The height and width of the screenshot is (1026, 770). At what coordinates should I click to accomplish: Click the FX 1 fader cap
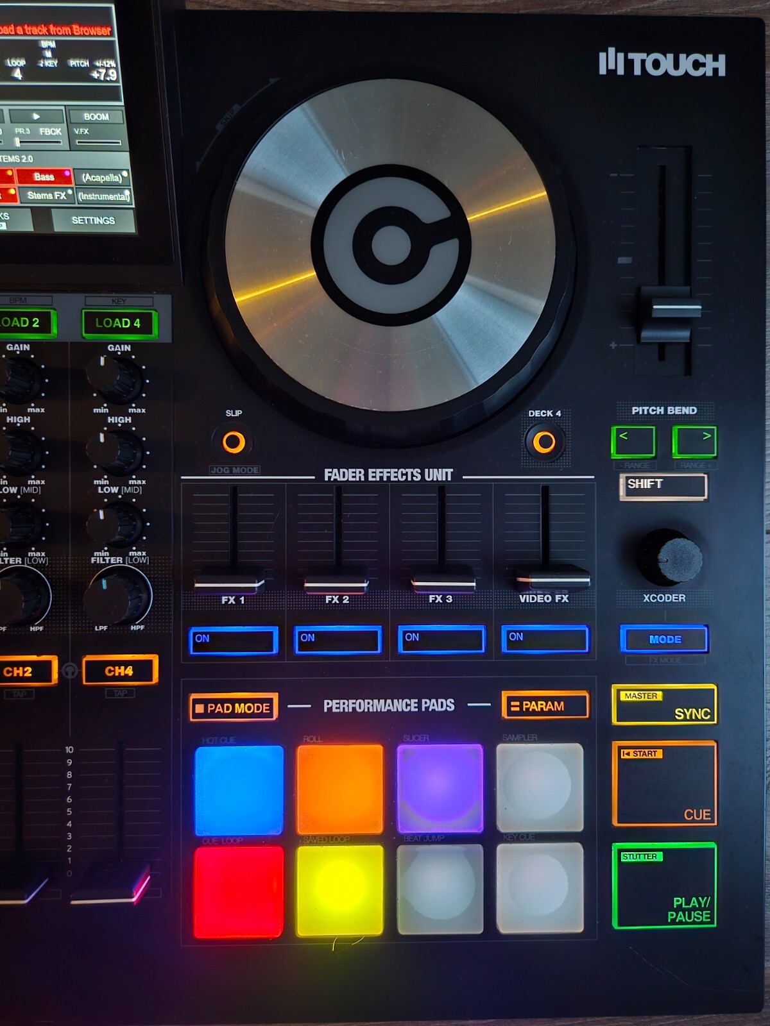[x=230, y=579]
